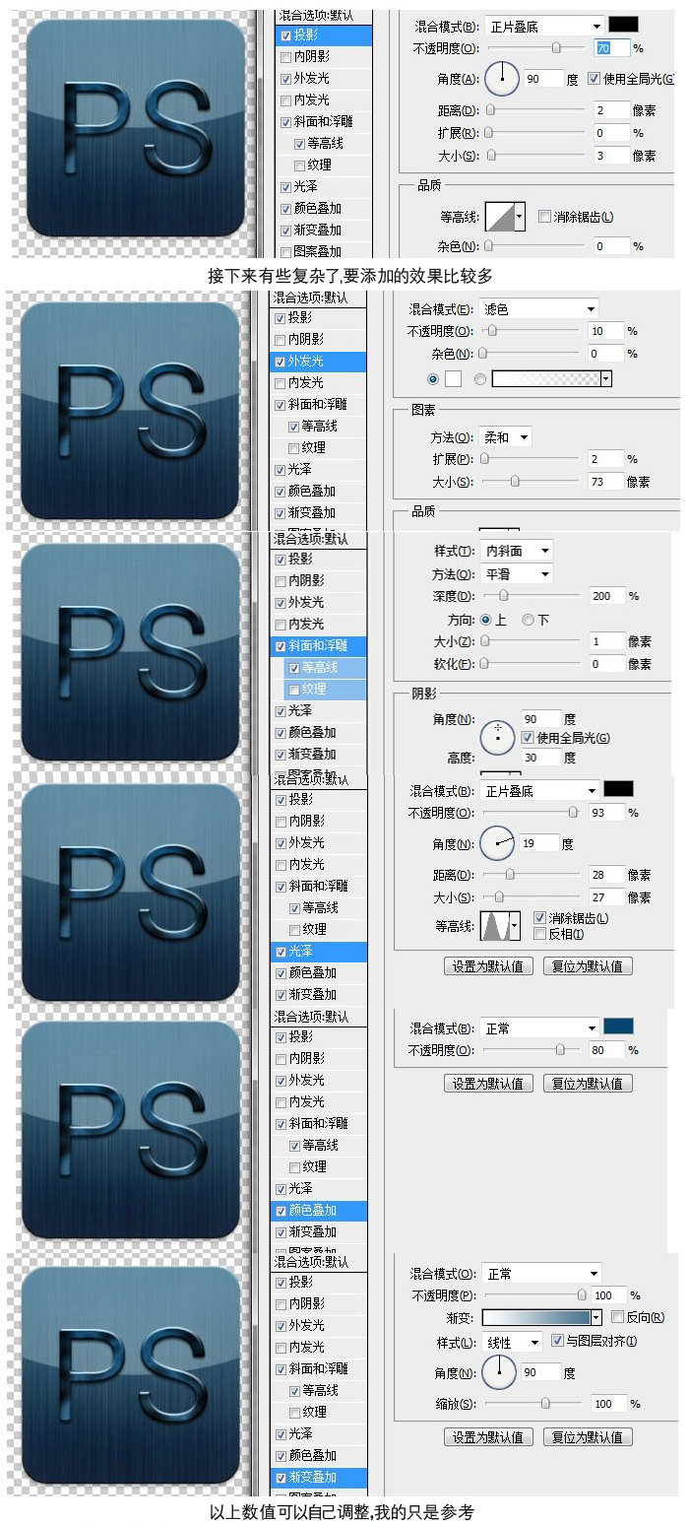Select the 上 direction radio button
This screenshot has height=1524, width=689.
pyautogui.click(x=485, y=620)
